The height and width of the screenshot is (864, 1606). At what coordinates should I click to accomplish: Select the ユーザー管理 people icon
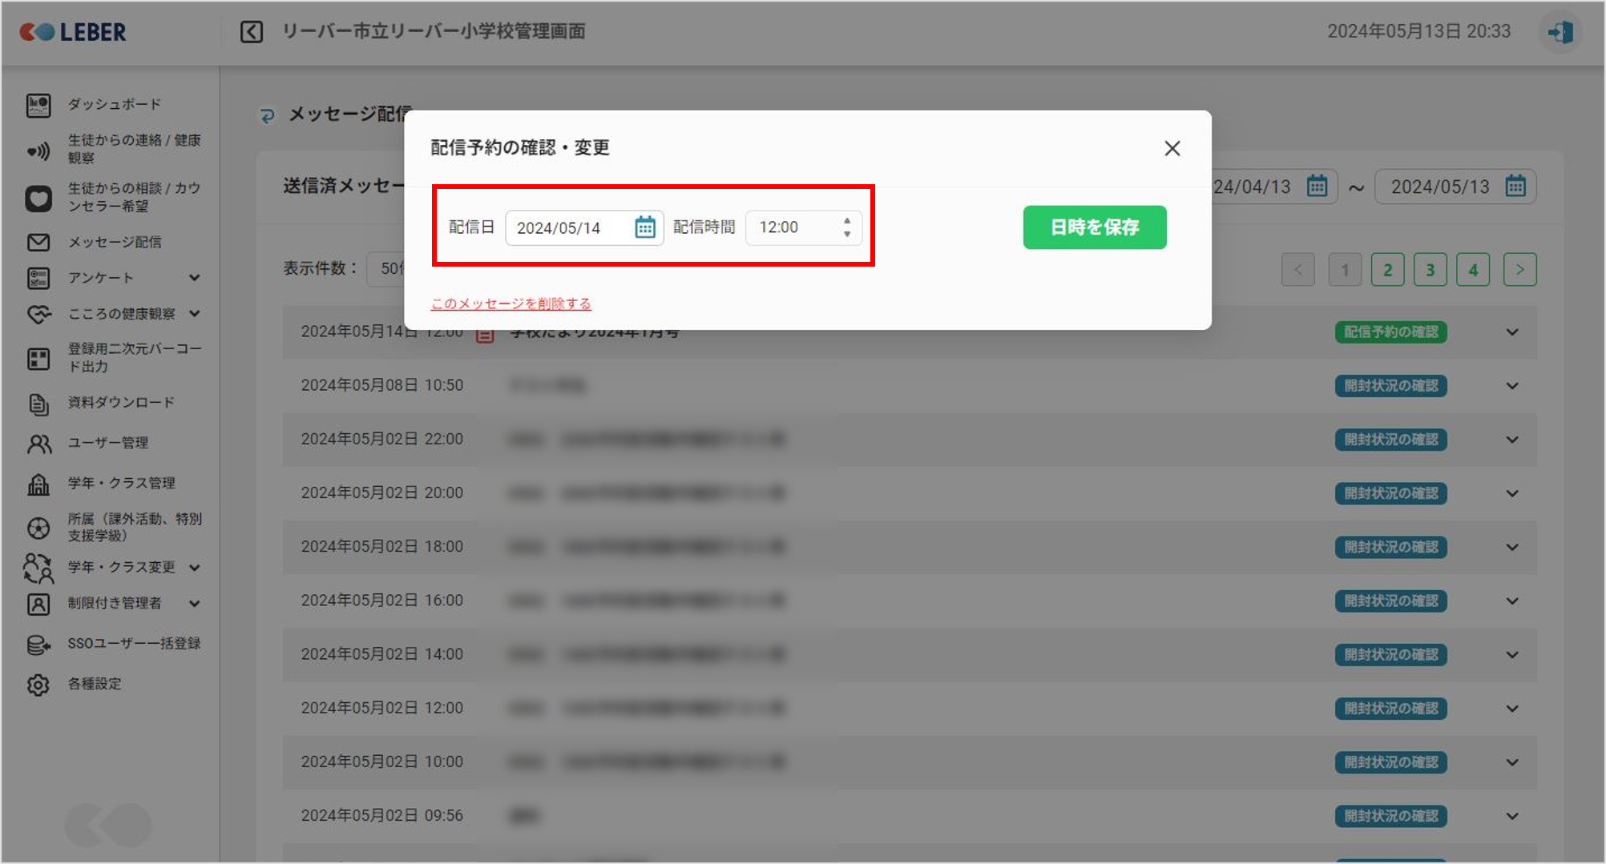(x=38, y=444)
